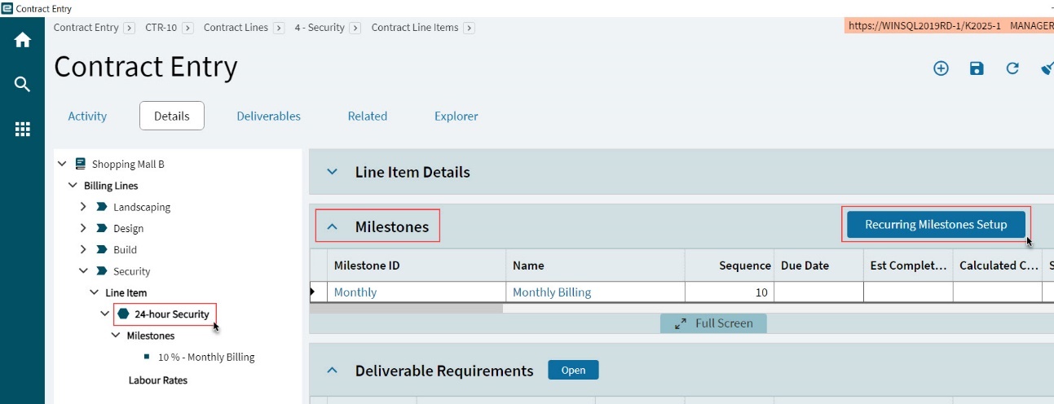Click the Contract Entry breadcrumb
This screenshot has height=404, width=1054.
pos(86,27)
